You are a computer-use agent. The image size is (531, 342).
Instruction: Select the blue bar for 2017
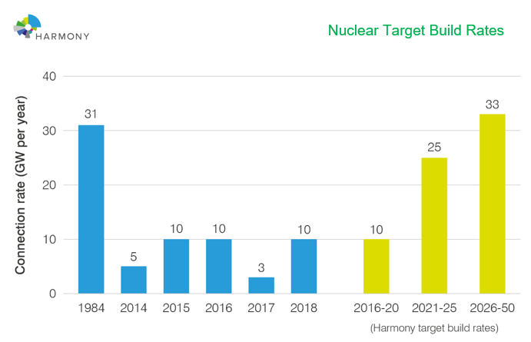[x=261, y=285]
